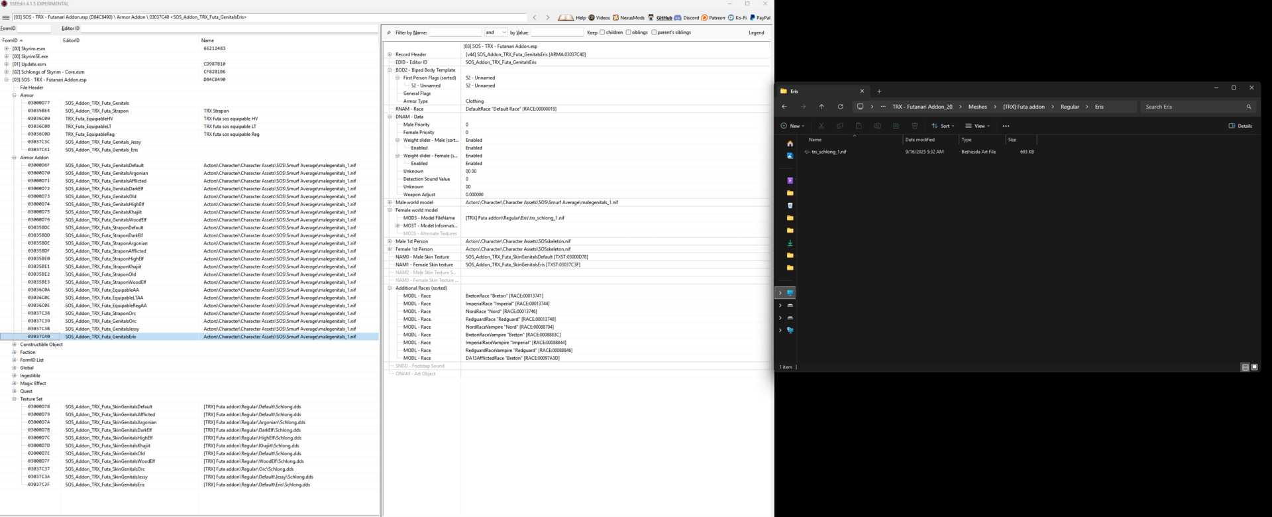1272x517 pixels.
Task: Collapse the Armor Addon group
Action: pos(15,158)
